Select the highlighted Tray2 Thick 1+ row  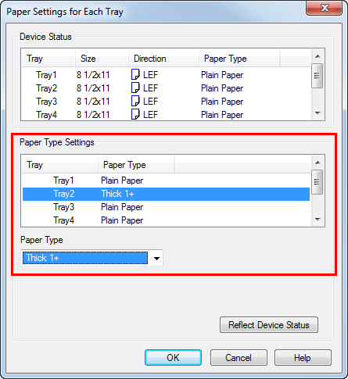[x=166, y=194]
